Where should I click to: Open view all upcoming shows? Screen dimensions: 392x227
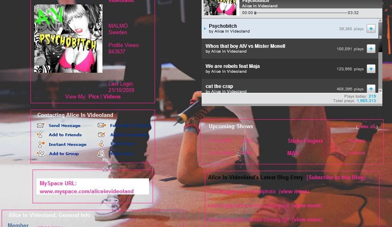point(367,127)
